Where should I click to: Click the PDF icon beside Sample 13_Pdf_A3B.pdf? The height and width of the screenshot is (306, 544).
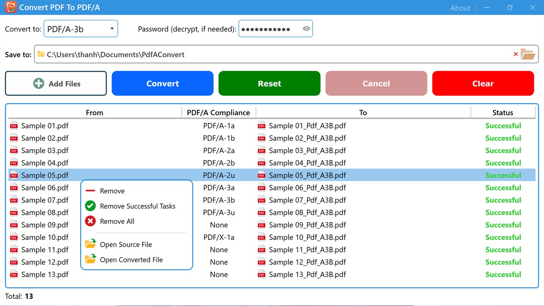click(261, 274)
